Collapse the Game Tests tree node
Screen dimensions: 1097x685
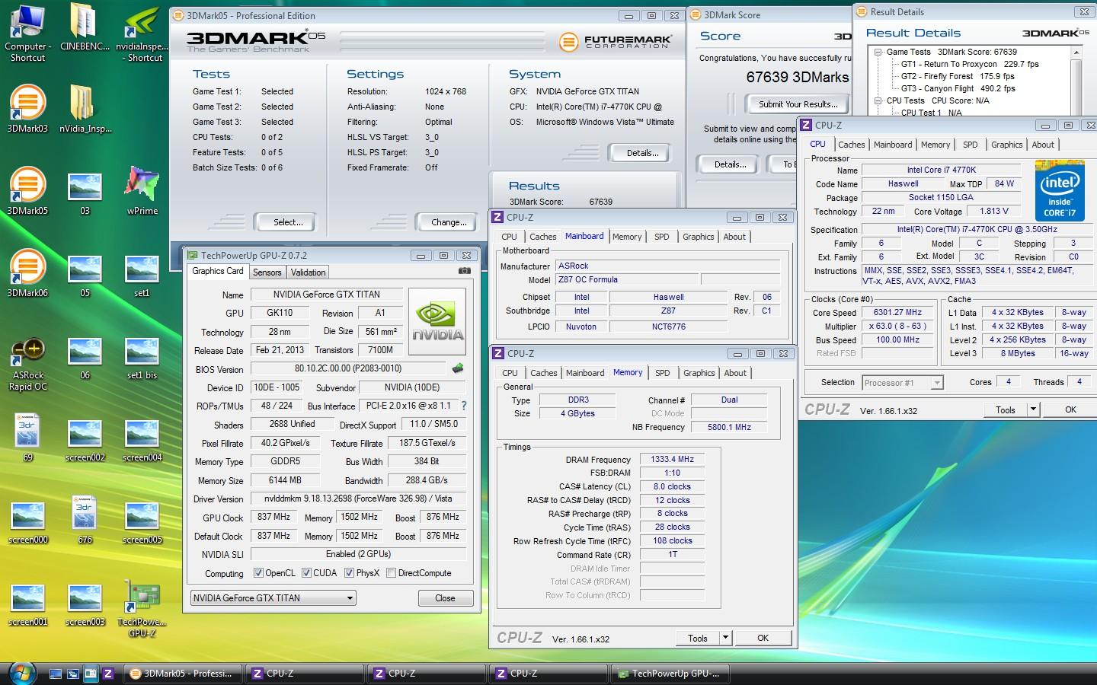(878, 53)
